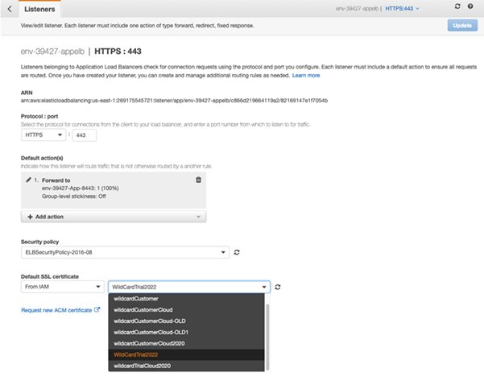Click the port number field showing 443
The image size is (484, 377).
pos(84,135)
